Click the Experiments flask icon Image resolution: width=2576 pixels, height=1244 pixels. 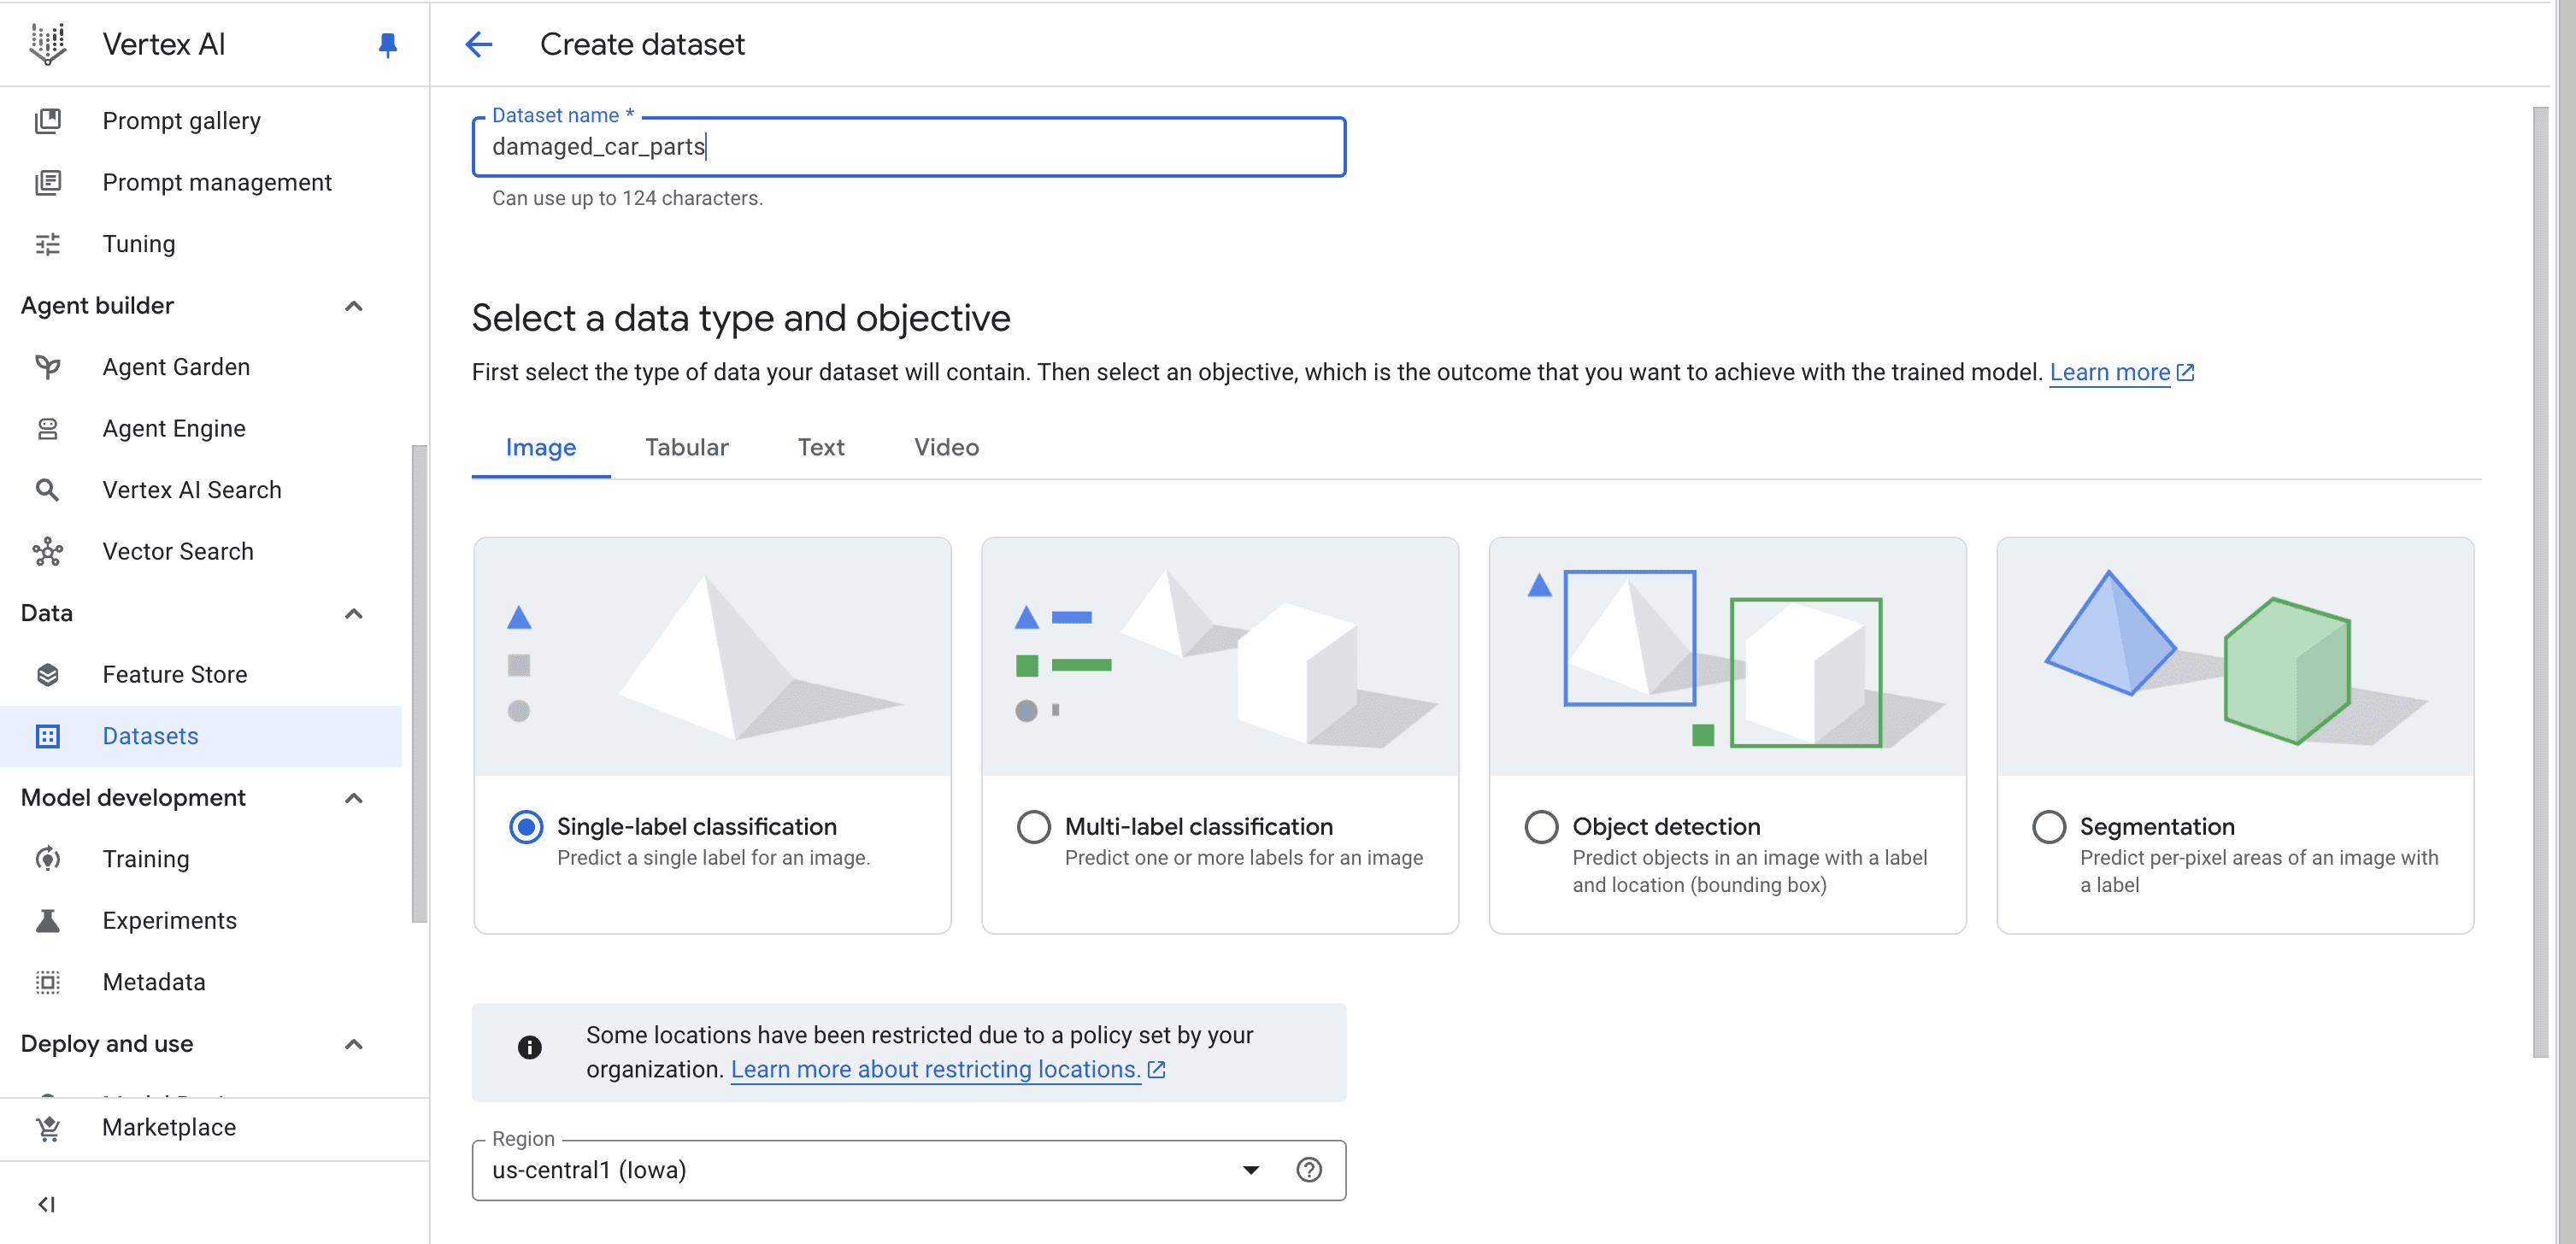[x=48, y=921]
